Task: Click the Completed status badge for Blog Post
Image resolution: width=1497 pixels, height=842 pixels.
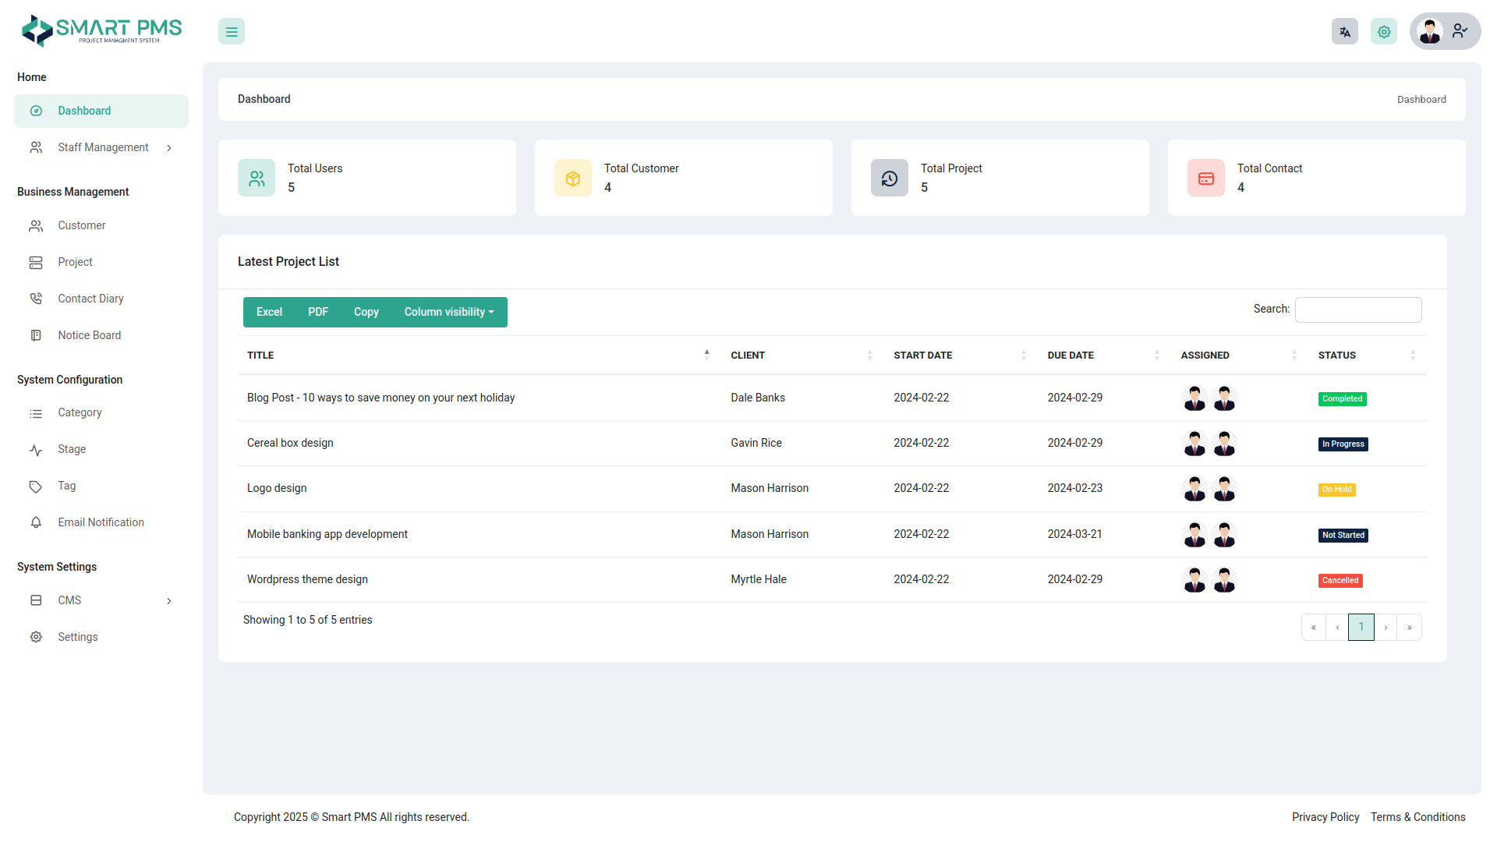Action: pos(1342,398)
